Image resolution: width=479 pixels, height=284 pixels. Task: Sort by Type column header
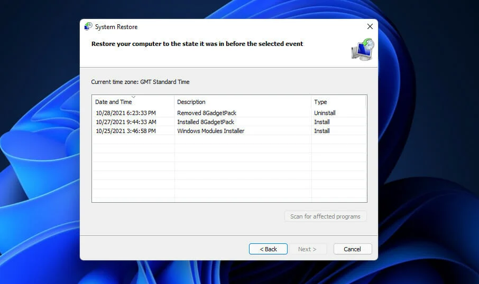tap(338, 102)
